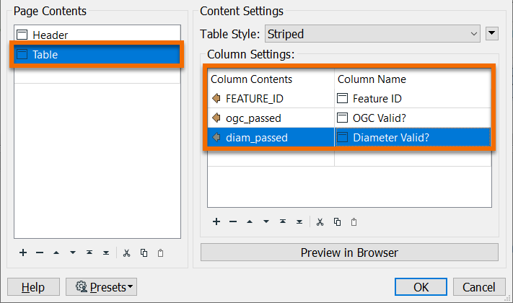Delete selected column with minus icon

click(x=233, y=222)
